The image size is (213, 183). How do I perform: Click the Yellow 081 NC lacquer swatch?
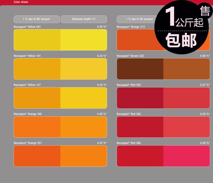click(37, 40)
